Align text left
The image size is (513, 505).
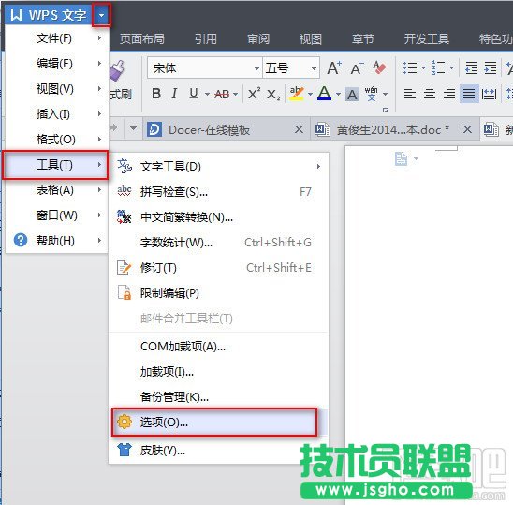[410, 94]
